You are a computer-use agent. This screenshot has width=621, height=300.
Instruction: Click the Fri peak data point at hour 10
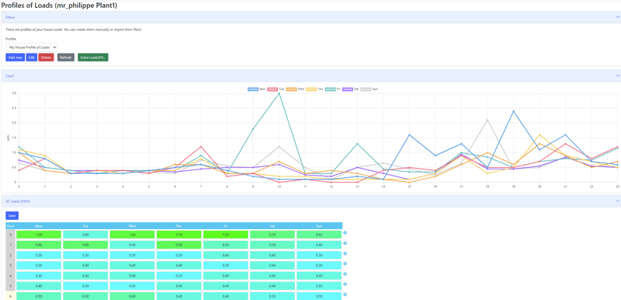point(279,93)
